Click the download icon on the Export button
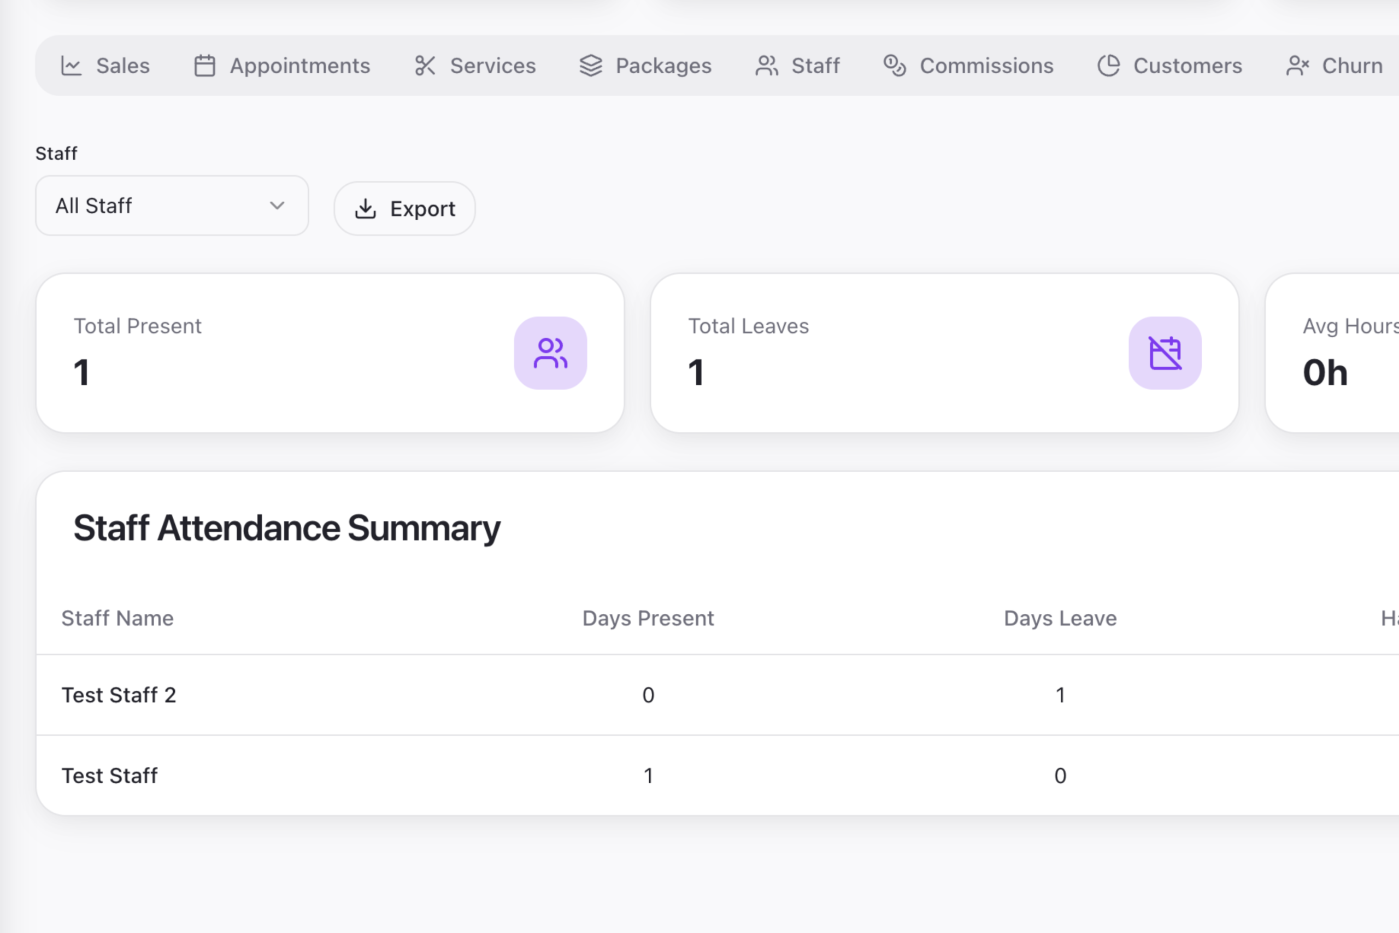Viewport: 1399px width, 933px height. [x=366, y=208]
